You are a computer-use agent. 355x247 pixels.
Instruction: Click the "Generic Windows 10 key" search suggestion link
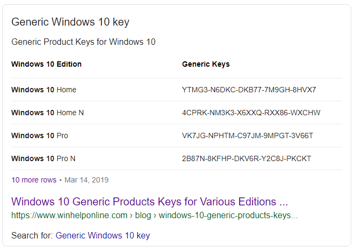[x=102, y=235]
